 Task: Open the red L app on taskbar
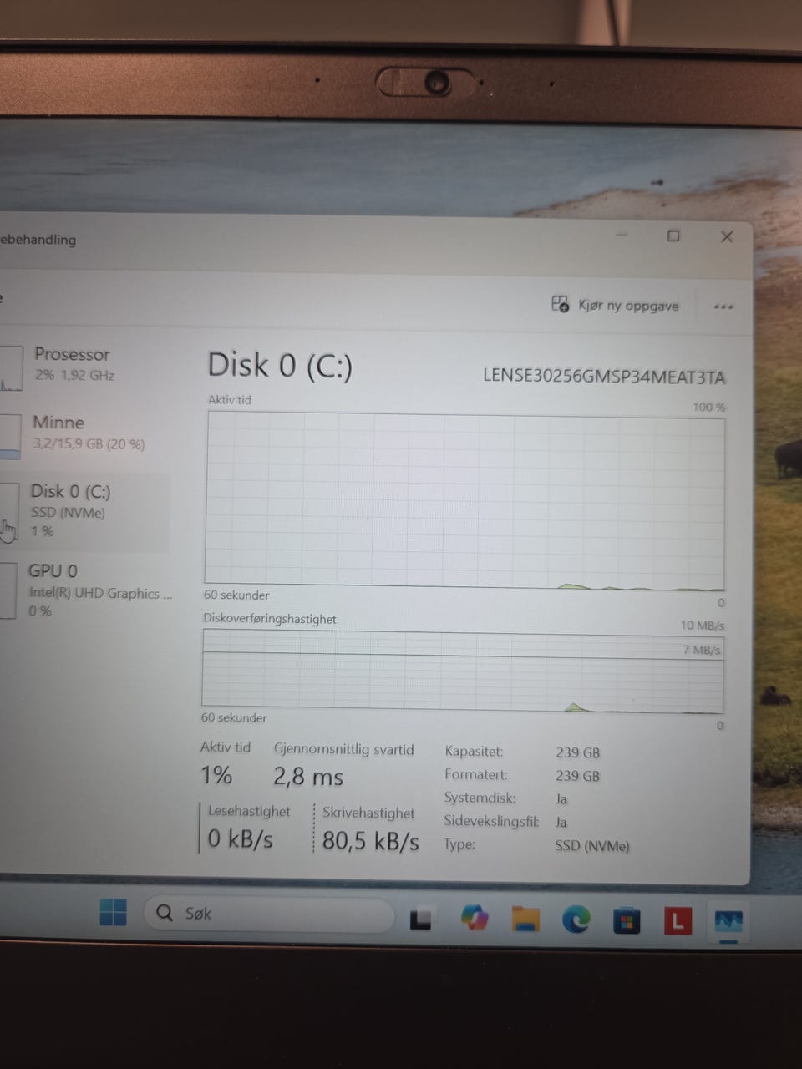coord(678,921)
